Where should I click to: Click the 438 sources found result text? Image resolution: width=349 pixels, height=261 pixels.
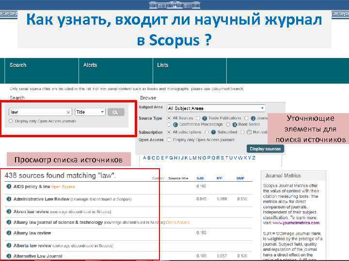click(60, 175)
